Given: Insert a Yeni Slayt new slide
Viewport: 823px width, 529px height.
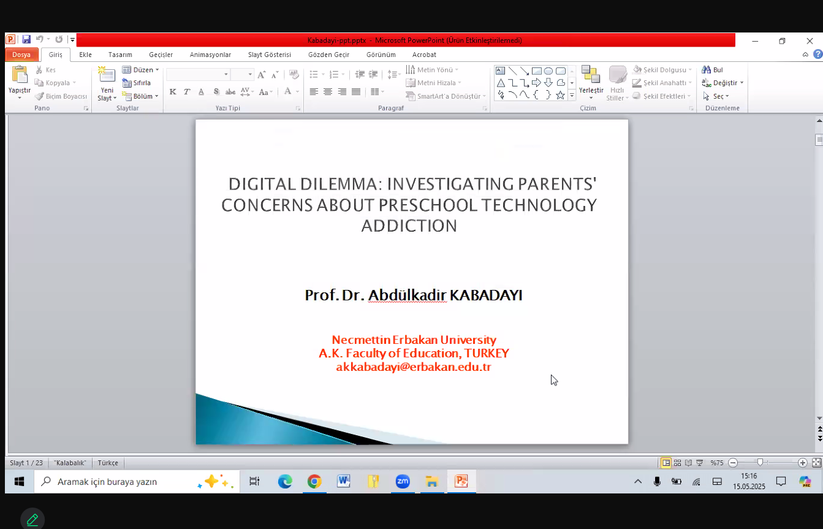Looking at the screenshot, I should (x=107, y=77).
